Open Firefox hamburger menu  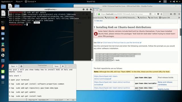179,14
